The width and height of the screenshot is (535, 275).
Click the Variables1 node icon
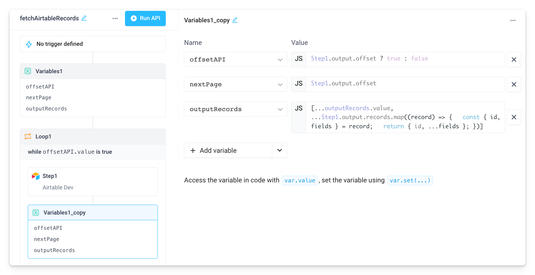(28, 71)
